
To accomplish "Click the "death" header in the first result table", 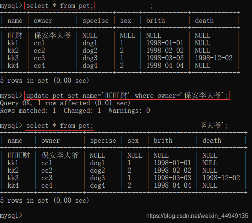I will (204, 21).
